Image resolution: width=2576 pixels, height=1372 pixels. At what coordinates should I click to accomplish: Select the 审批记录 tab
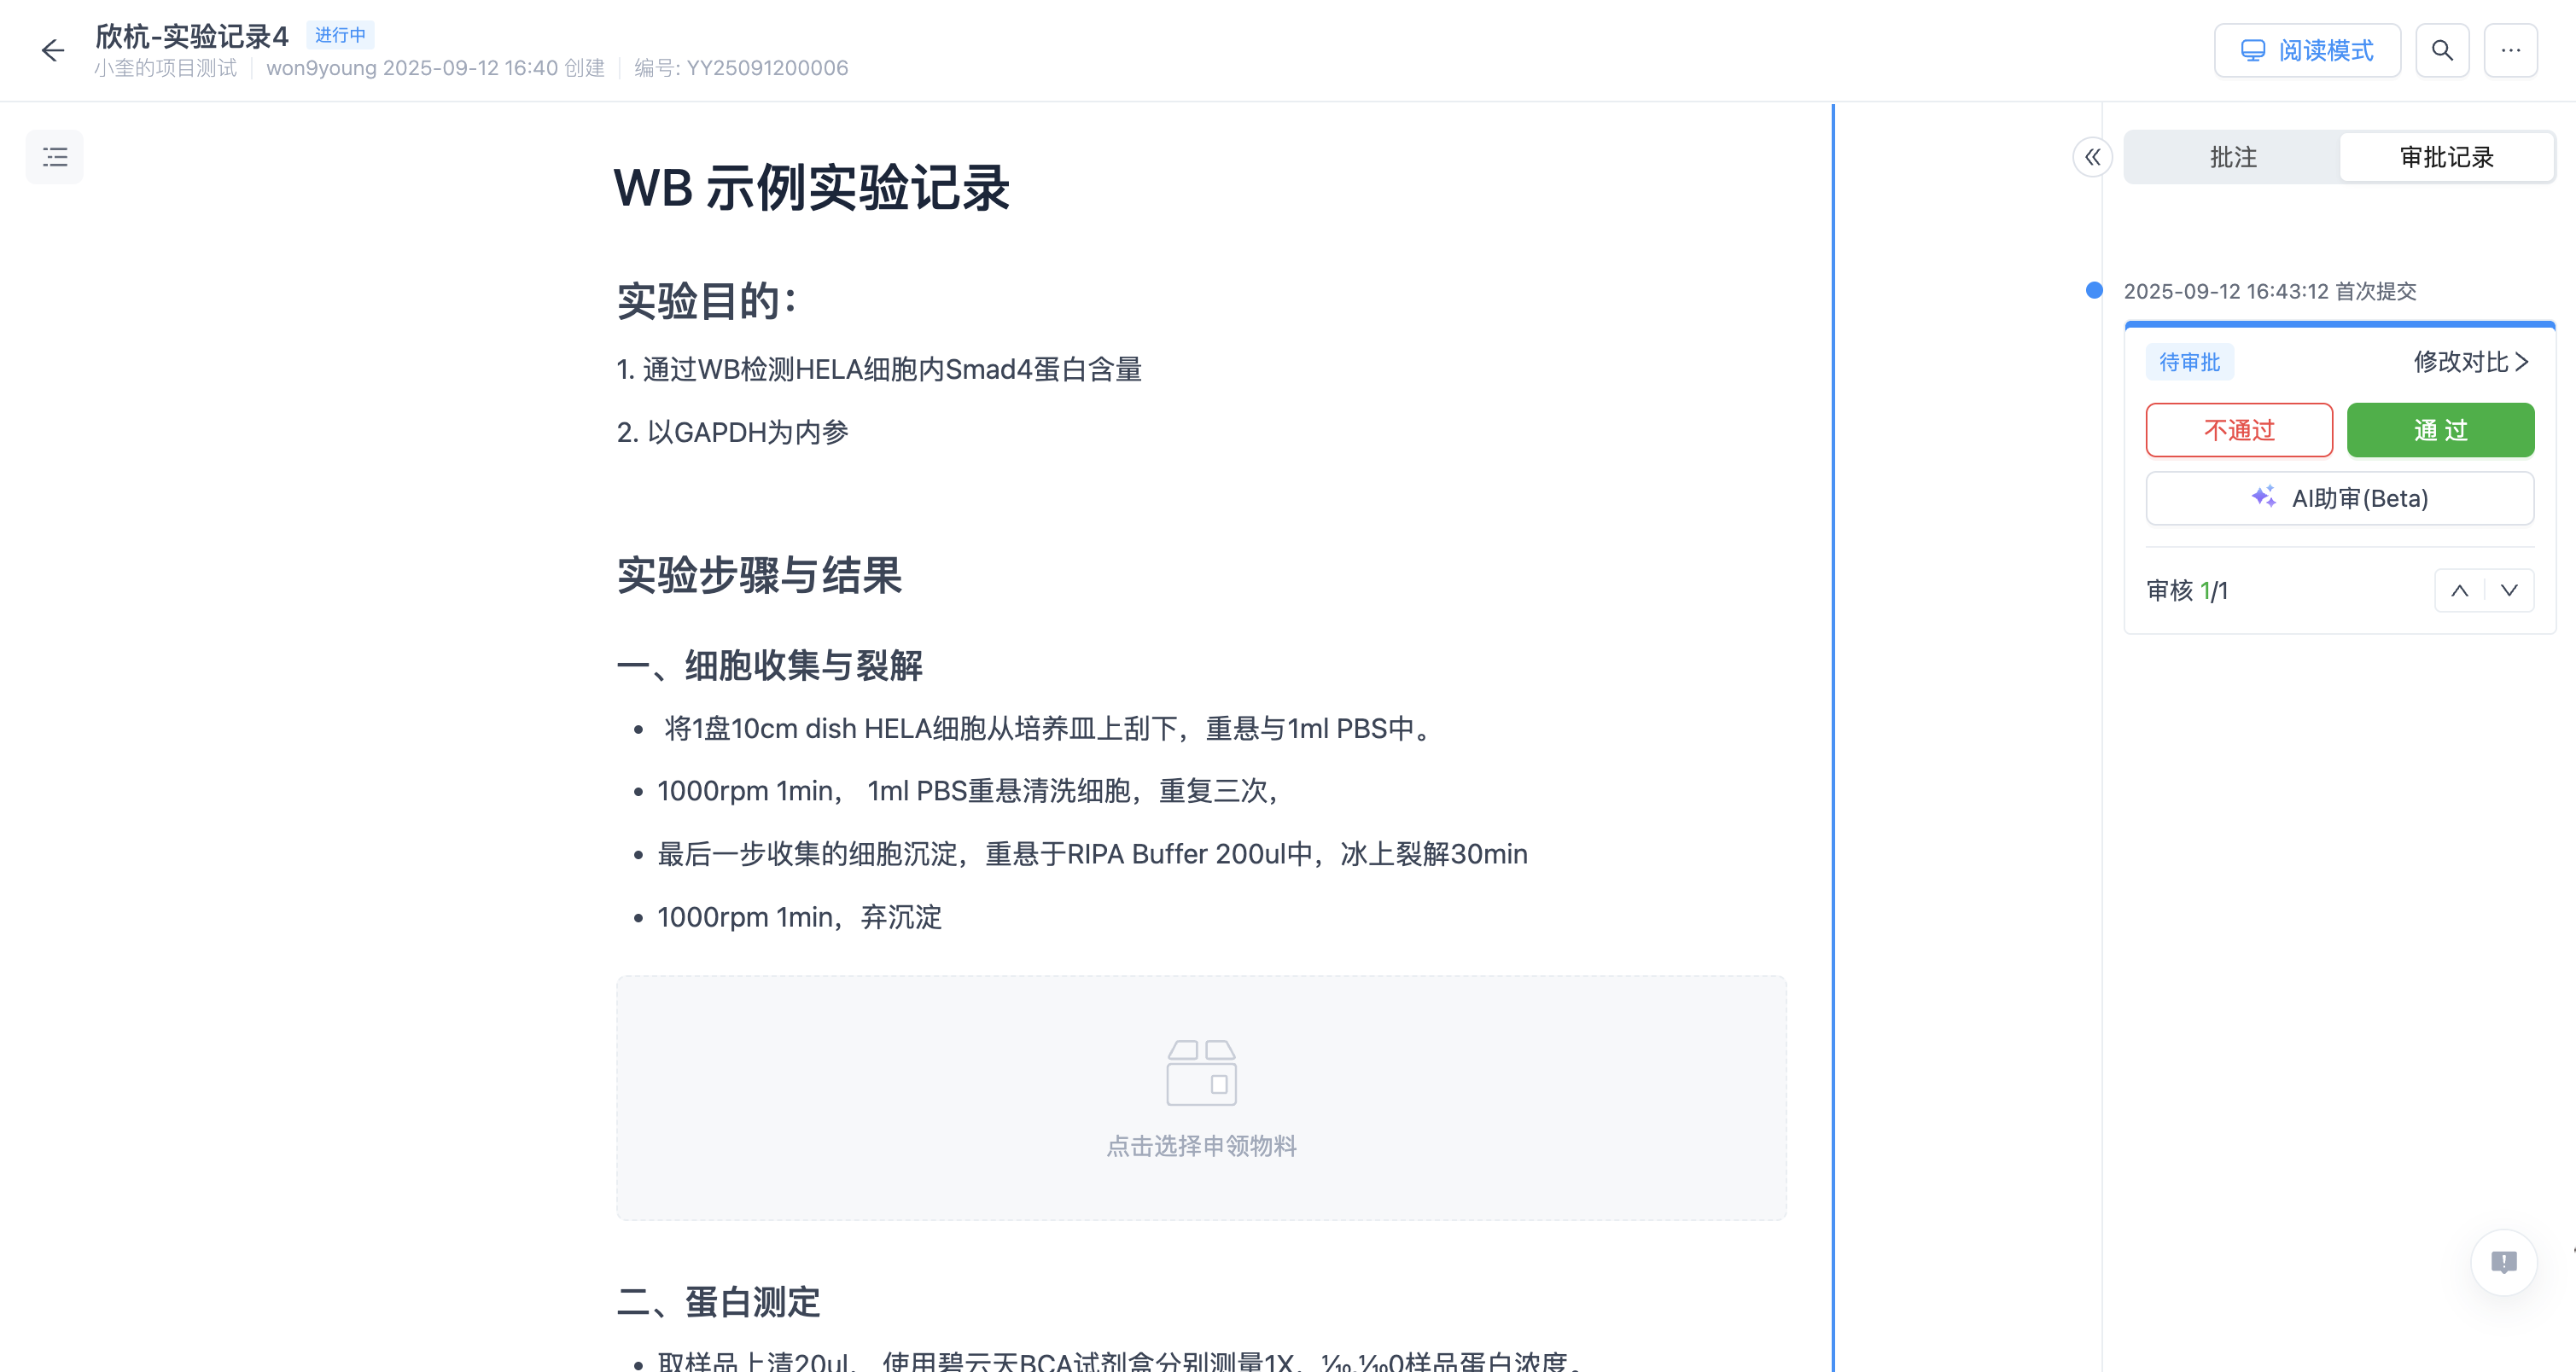pyautogui.click(x=2446, y=157)
